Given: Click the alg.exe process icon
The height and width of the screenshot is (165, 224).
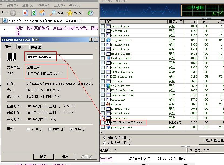Looking at the screenshot, I should pos(108,81).
